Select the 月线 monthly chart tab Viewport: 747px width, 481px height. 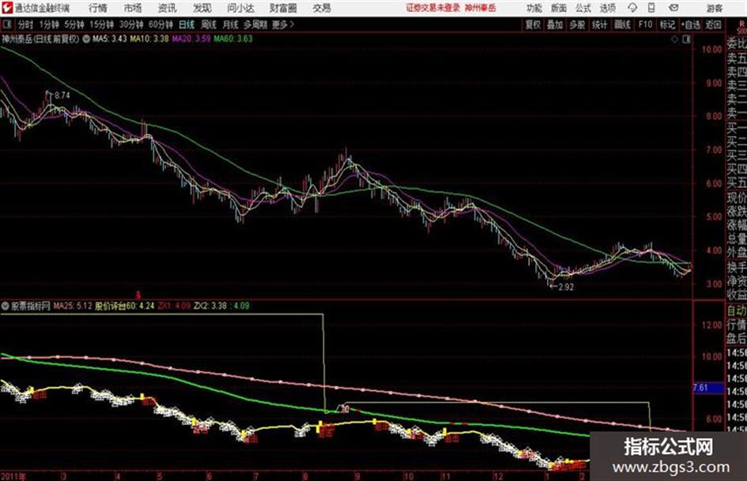coord(231,24)
